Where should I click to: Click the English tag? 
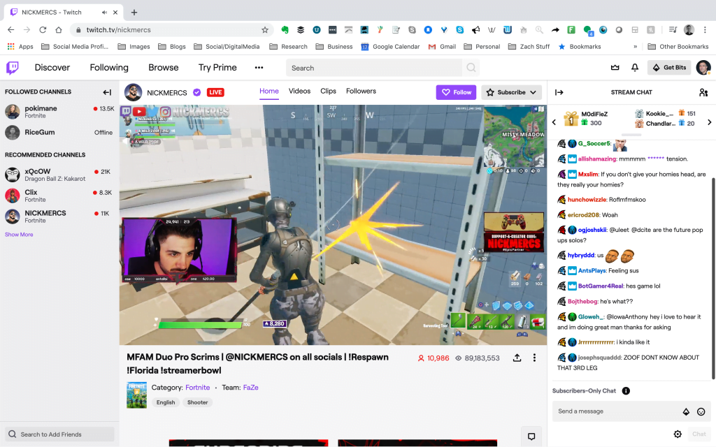click(166, 402)
